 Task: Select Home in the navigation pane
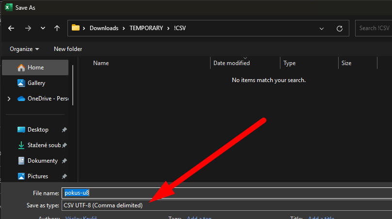(35, 67)
